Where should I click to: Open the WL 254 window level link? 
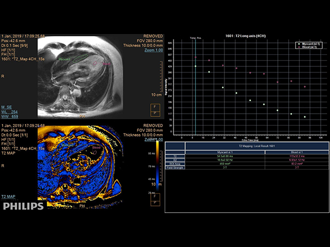pos(9,112)
